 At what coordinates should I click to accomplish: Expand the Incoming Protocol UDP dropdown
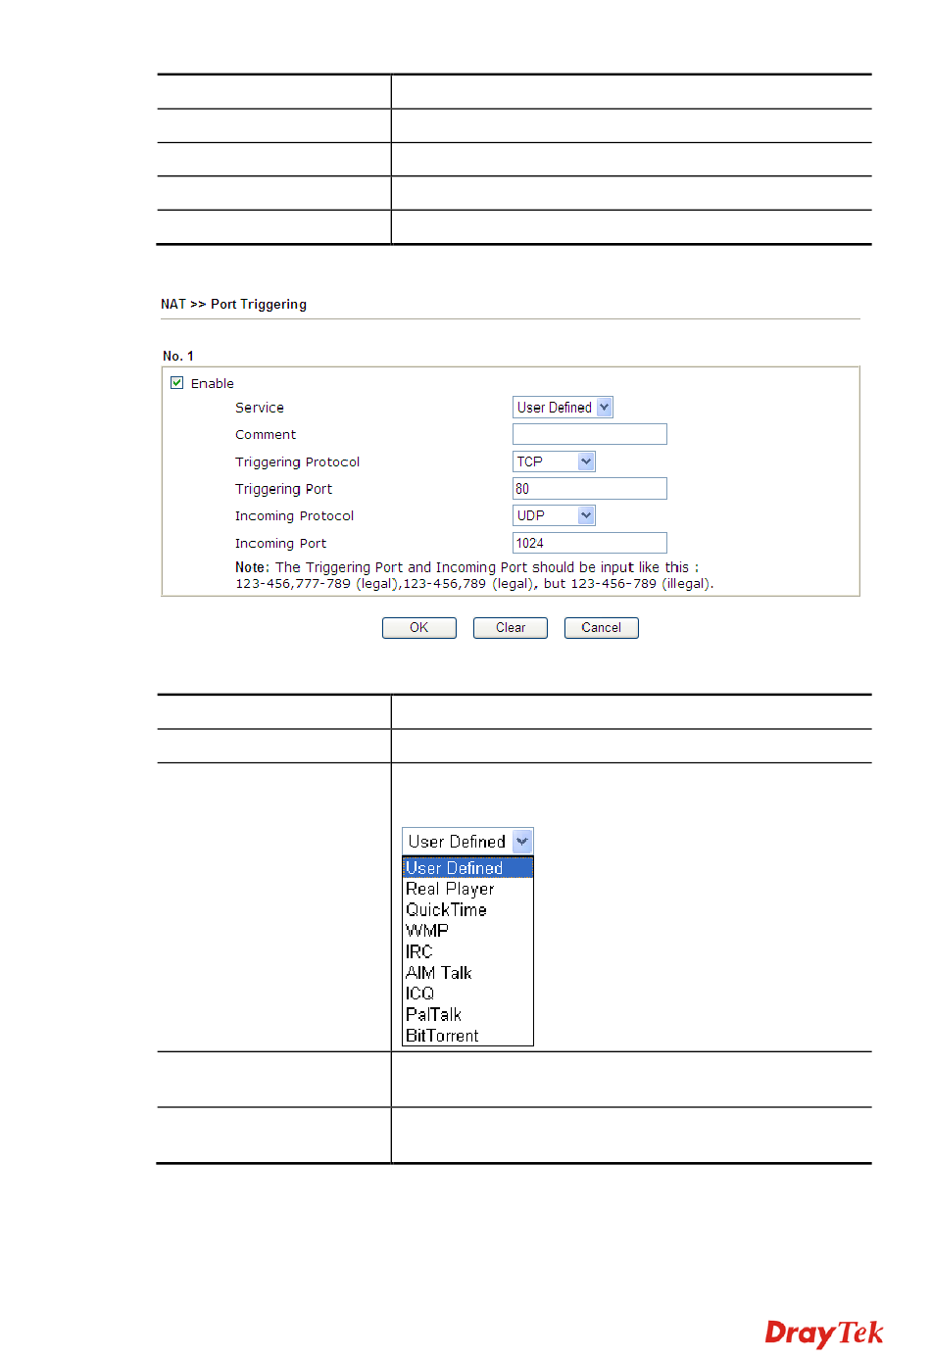coord(554,515)
